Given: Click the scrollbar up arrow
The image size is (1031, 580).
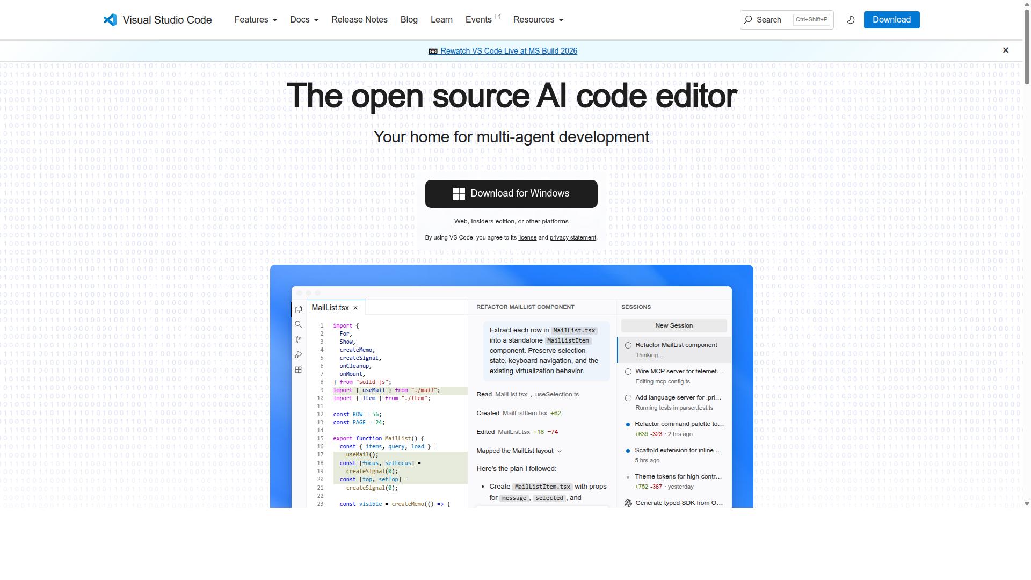Looking at the screenshot, I should point(1027,4).
